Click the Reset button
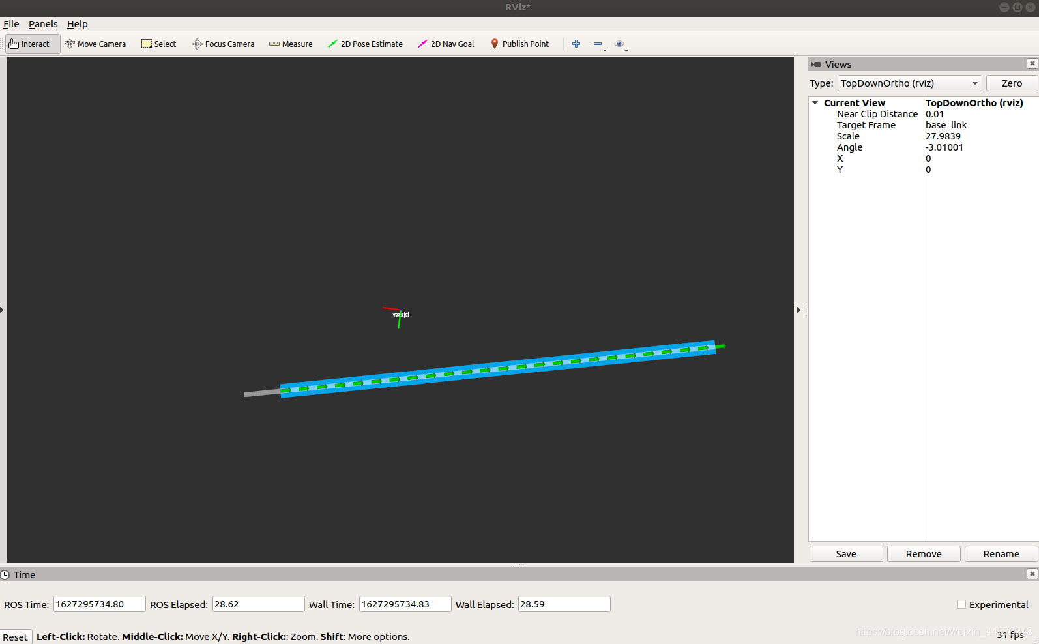1039x644 pixels. click(x=16, y=637)
